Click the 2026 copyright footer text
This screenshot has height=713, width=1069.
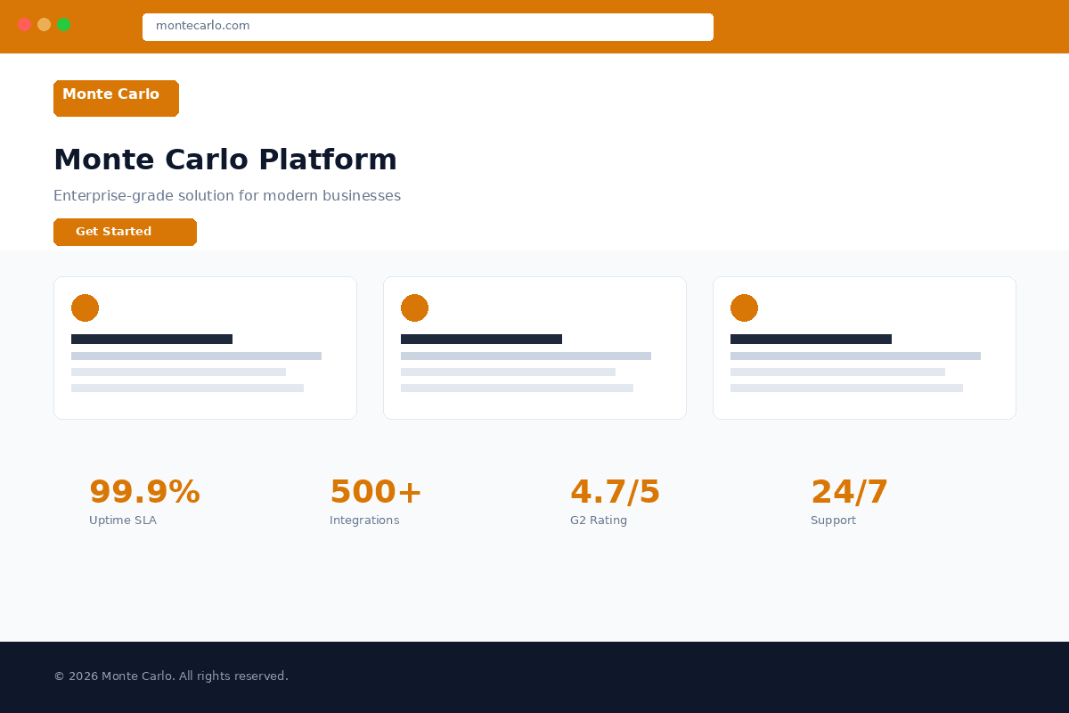point(171,676)
